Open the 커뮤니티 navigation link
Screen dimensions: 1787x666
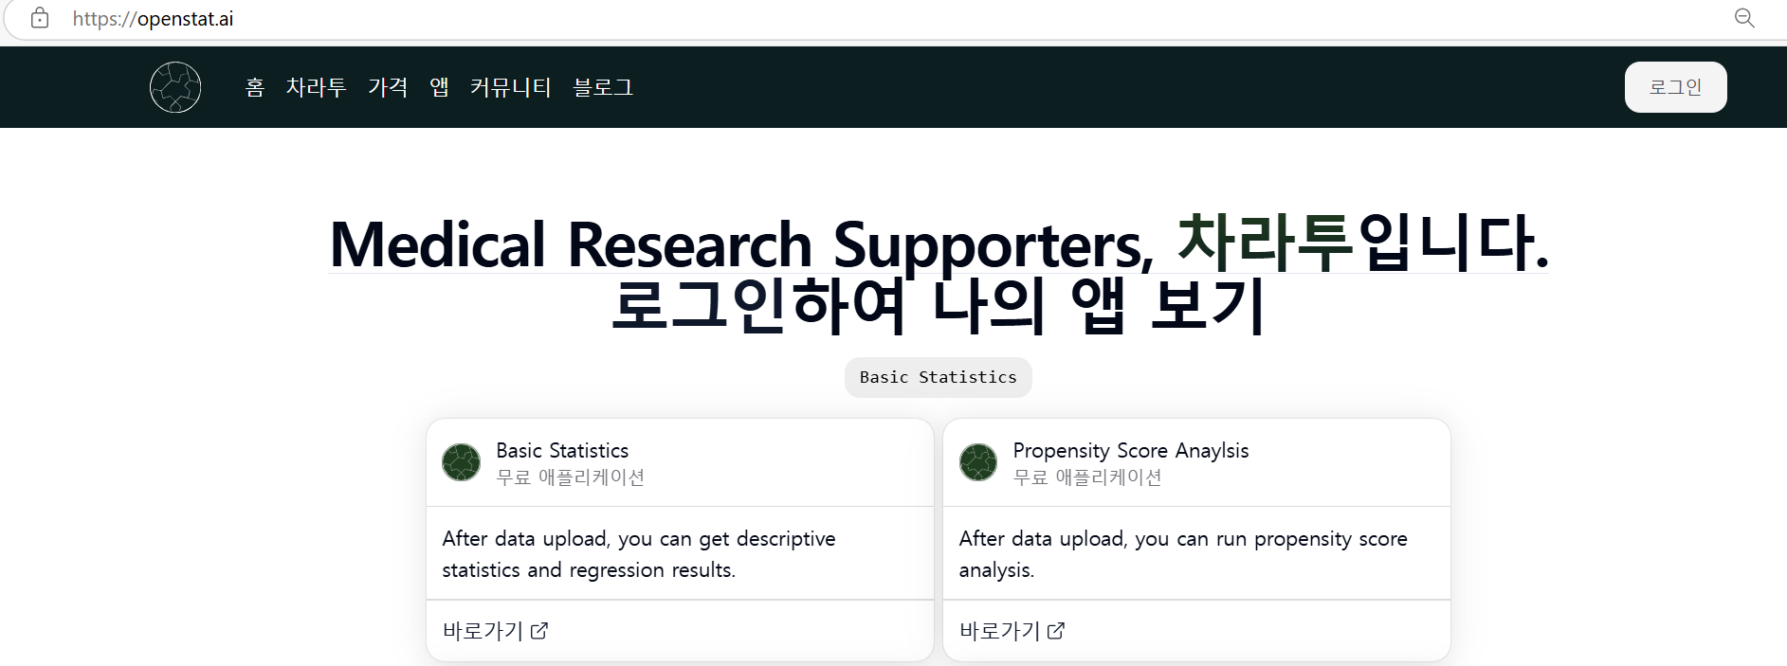point(510,87)
